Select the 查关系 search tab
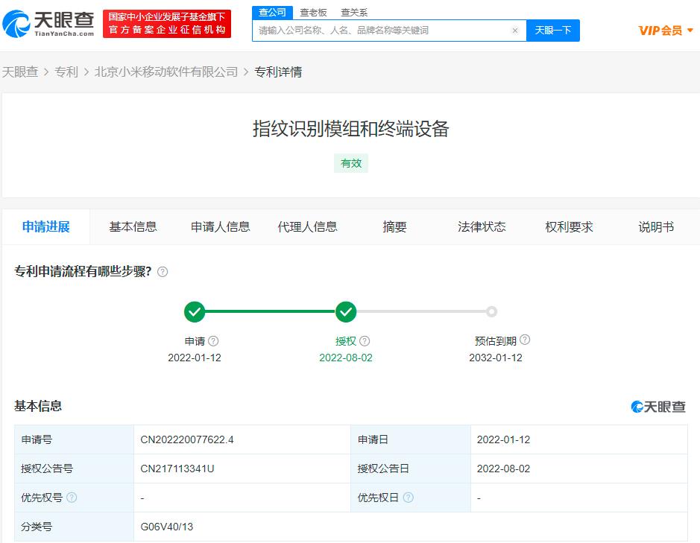 tap(354, 13)
